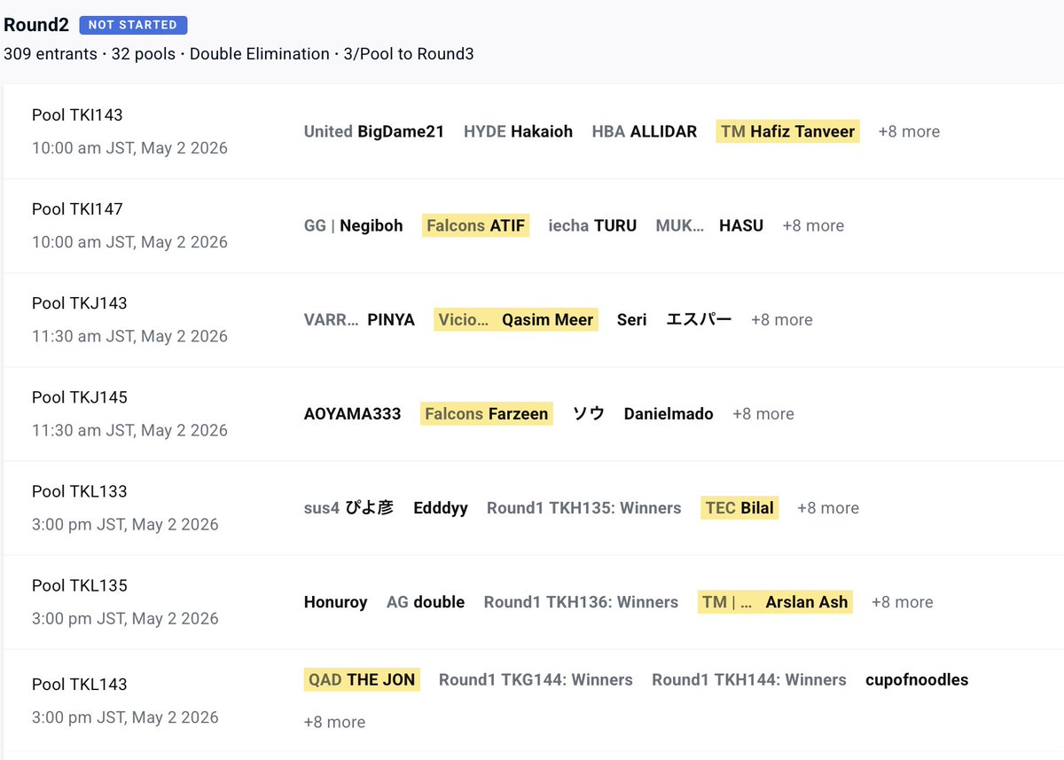
Task: Select entrant Seri
Action: click(632, 319)
